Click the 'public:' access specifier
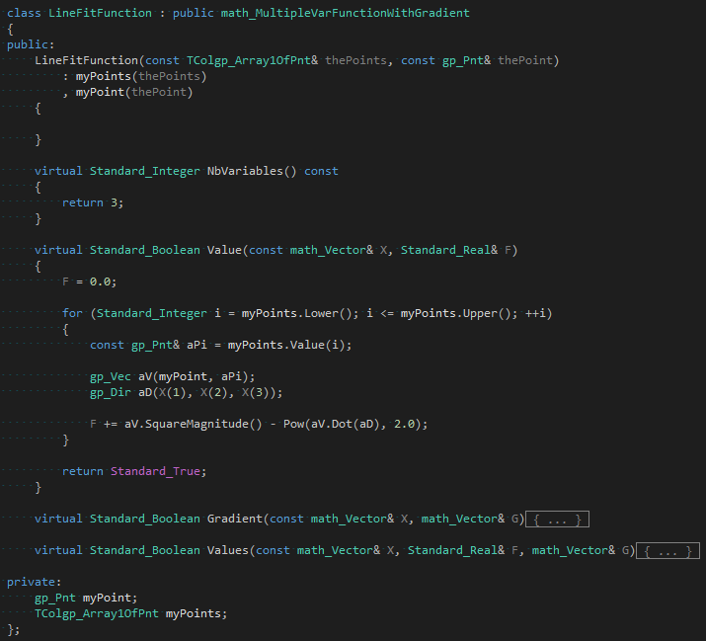This screenshot has width=706, height=641. tap(31, 44)
